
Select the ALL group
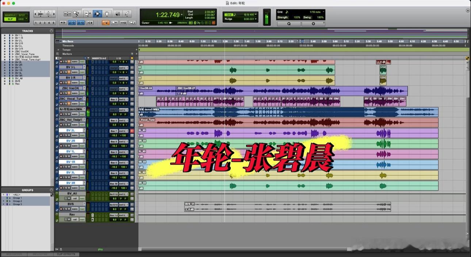coord(16,195)
